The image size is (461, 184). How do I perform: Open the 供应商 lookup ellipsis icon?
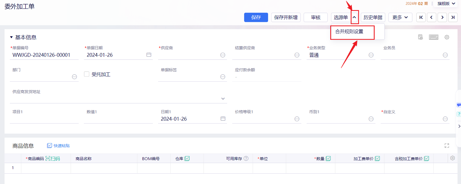tap(223, 55)
